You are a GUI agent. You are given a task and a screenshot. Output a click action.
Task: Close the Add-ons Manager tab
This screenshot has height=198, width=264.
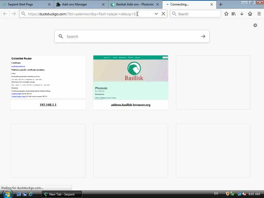[103, 4]
